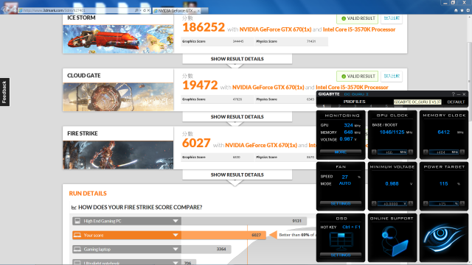Image resolution: width=472 pixels, height=265 pixels.
Task: Decrease GPU clock offset with left arrow
Action: click(374, 152)
